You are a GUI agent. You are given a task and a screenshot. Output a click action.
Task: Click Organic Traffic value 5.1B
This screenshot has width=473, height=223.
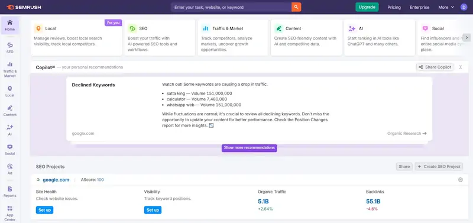click(x=264, y=201)
